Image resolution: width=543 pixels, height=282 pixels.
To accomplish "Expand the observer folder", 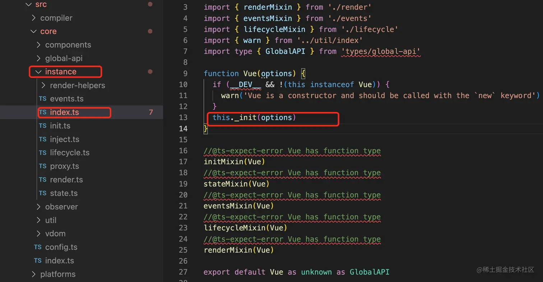I will click(38, 207).
